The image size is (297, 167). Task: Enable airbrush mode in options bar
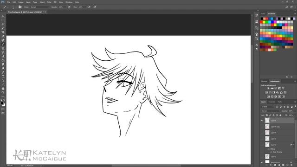click(x=89, y=7)
